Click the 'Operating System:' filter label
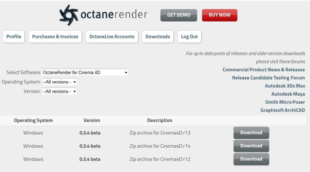This screenshot has width=310, height=172. point(21,82)
